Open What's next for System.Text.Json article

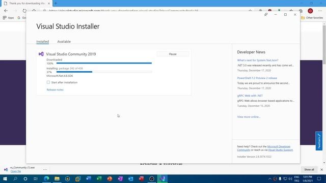point(258,60)
